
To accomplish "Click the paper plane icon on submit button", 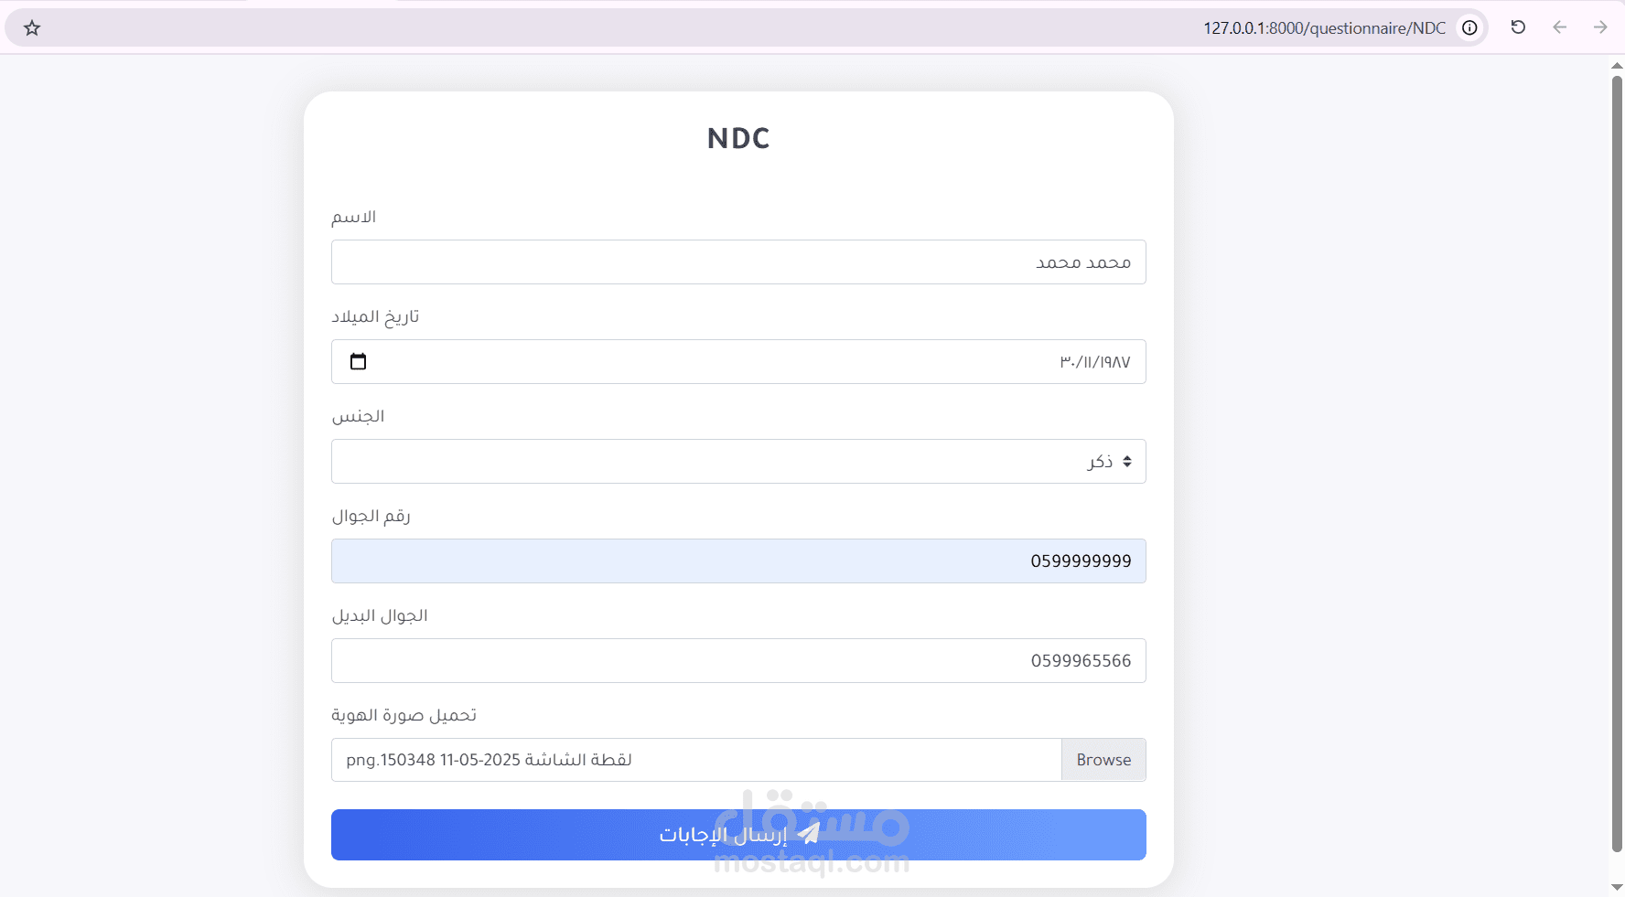I will point(809,833).
